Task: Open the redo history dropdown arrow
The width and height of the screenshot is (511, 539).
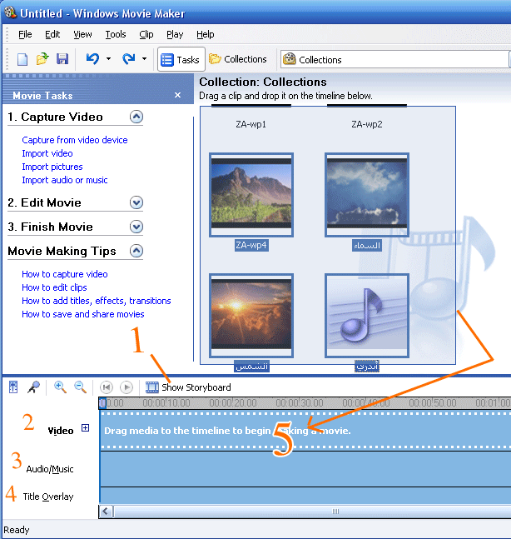Action: [x=145, y=59]
